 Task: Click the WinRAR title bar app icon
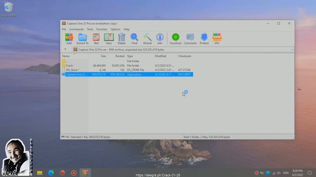click(64, 24)
